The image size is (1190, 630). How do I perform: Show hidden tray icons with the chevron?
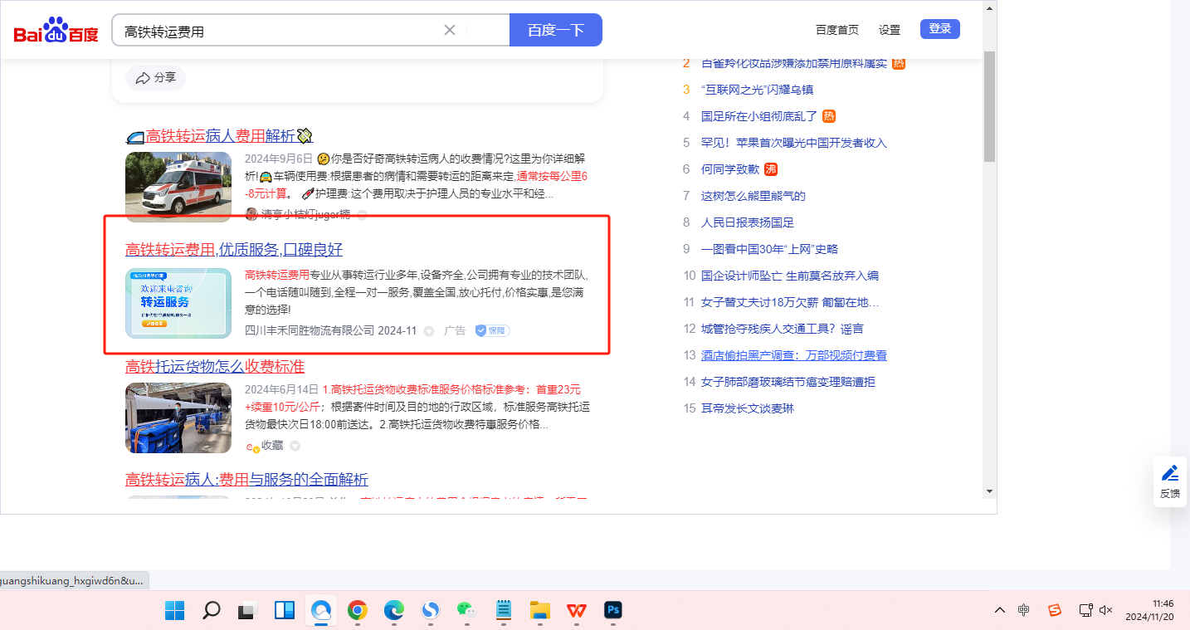click(x=1000, y=610)
